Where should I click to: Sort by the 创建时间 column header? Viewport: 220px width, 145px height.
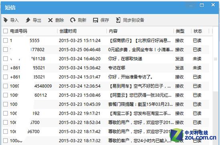[x=68, y=31]
